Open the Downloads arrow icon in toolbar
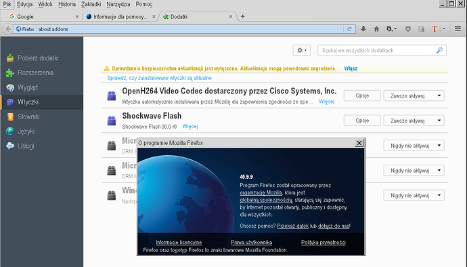Viewport: 467px width, 267px height. coord(363,29)
